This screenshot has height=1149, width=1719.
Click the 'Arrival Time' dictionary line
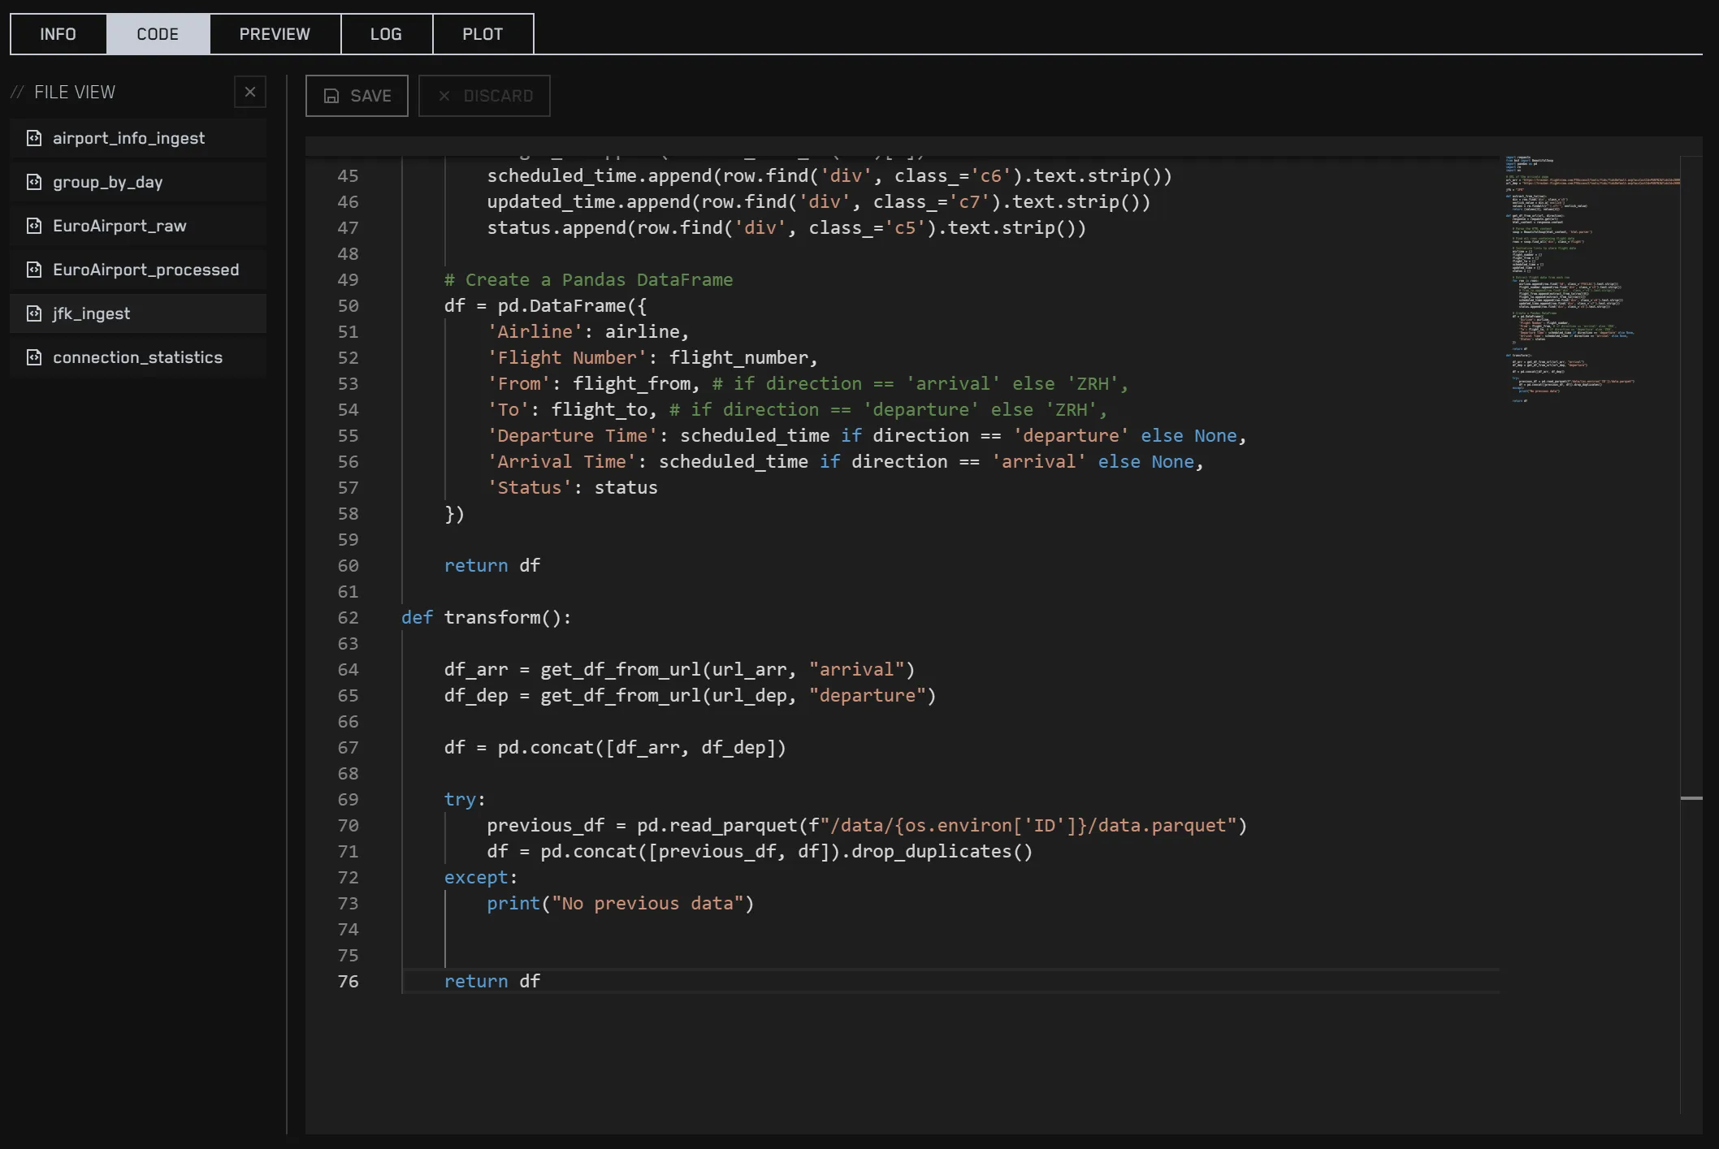click(x=845, y=461)
